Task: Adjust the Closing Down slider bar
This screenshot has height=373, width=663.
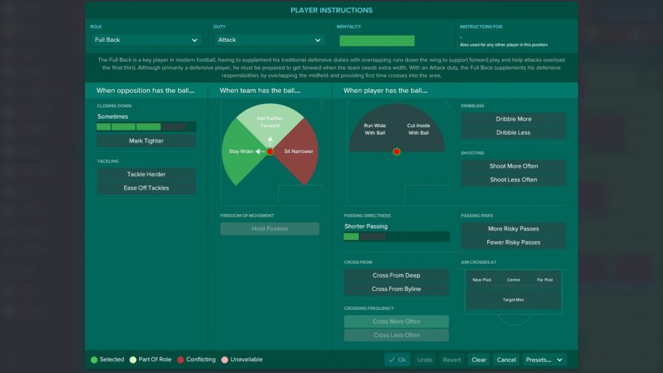Action: 147,127
